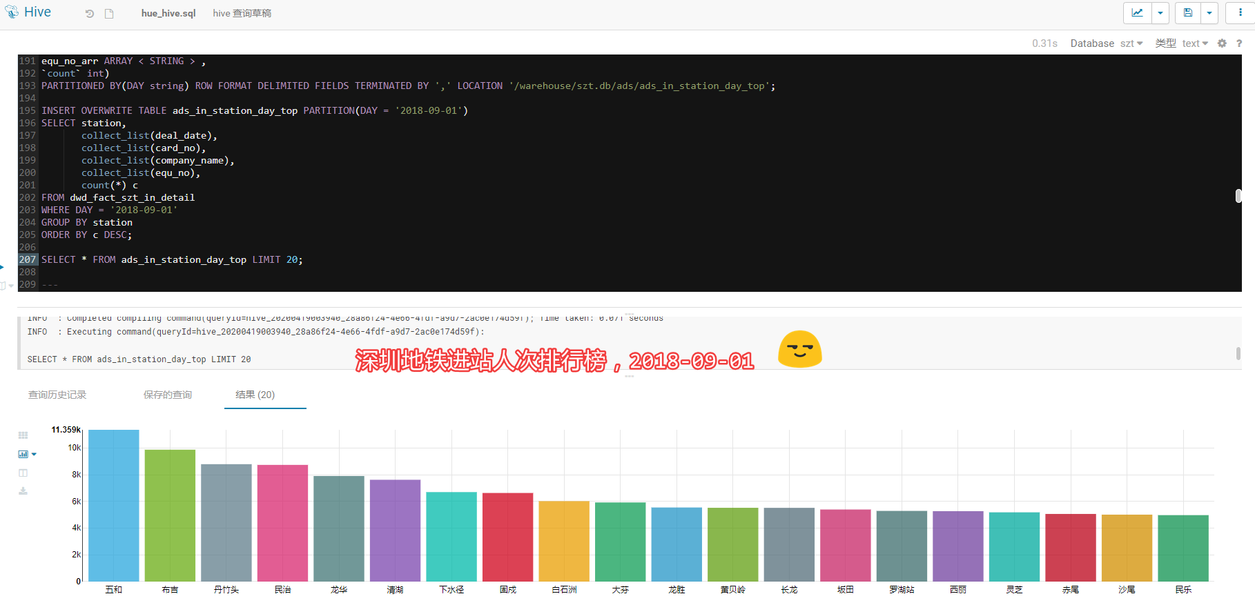Switch results to grid table view icon

pyautogui.click(x=23, y=435)
